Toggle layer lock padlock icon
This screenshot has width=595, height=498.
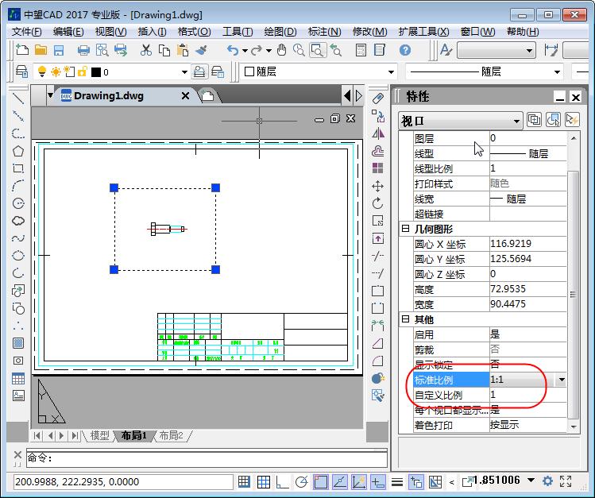pyautogui.click(x=82, y=71)
